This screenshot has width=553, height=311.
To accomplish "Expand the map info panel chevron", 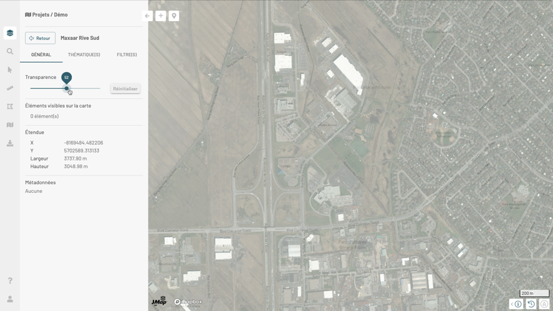I will pyautogui.click(x=512, y=304).
